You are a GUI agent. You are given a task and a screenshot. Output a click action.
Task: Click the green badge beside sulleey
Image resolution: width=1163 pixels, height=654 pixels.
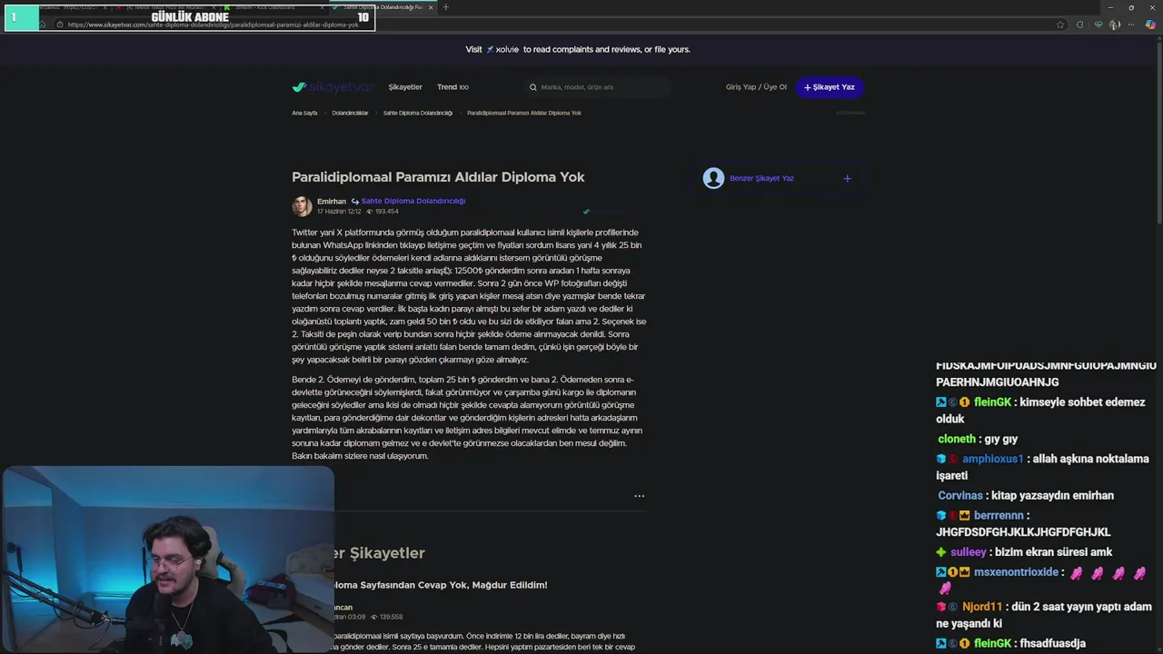[941, 552]
